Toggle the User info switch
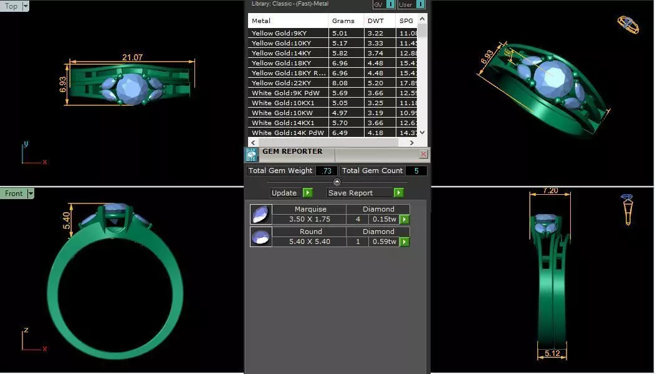Image resolution: width=655 pixels, height=374 pixels. click(x=421, y=4)
